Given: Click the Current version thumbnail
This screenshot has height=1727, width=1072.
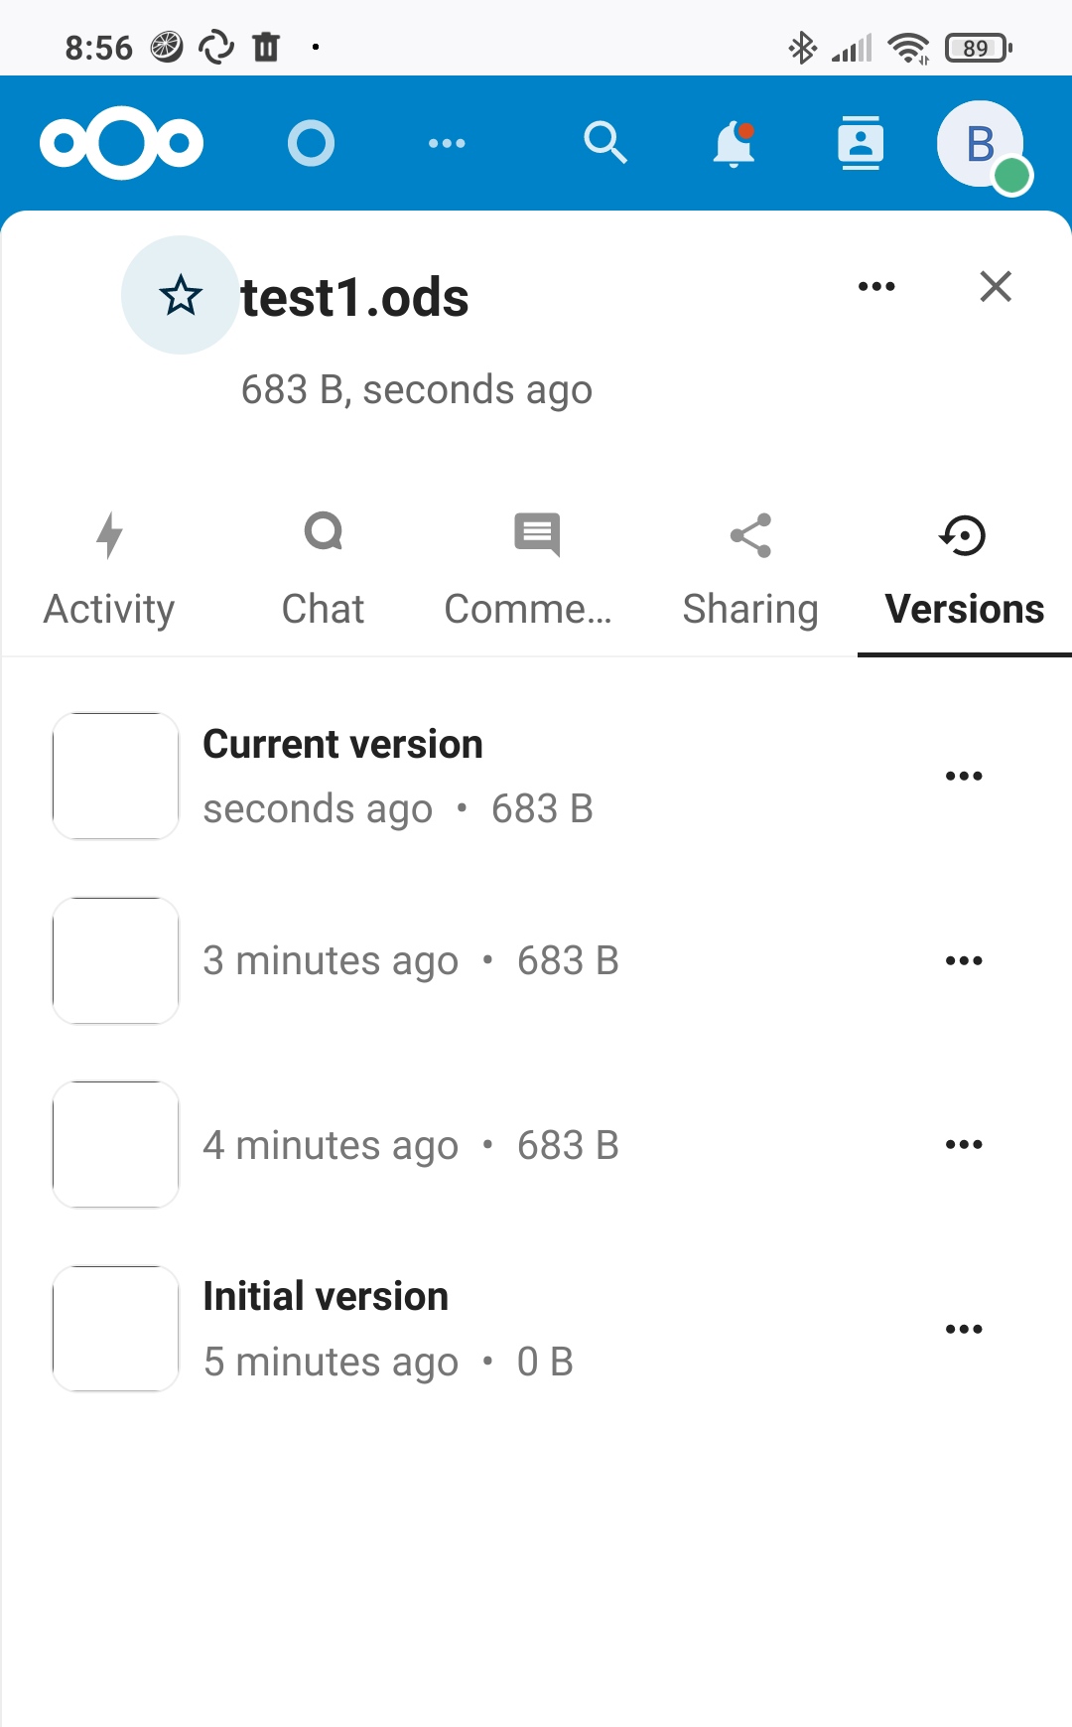Looking at the screenshot, I should coord(114,776).
